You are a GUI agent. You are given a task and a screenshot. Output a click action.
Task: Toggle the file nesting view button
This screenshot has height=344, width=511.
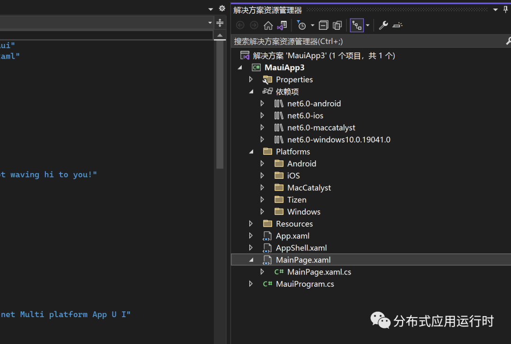coord(357,26)
